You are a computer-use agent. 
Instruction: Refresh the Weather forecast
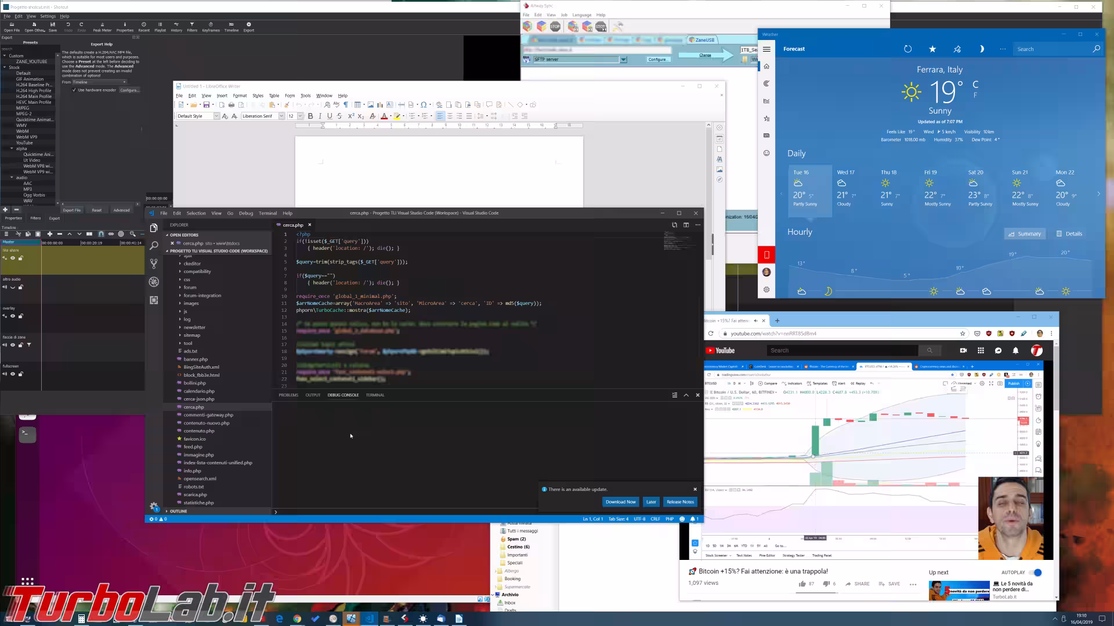[x=908, y=49]
